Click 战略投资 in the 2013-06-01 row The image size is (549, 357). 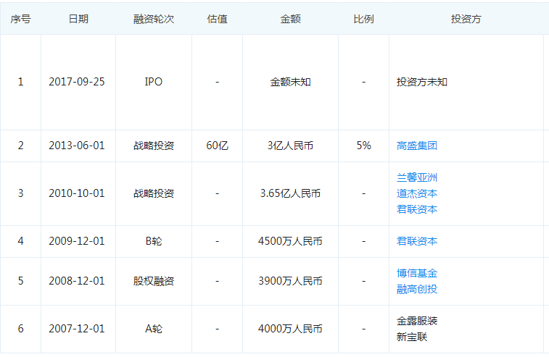coord(154,146)
